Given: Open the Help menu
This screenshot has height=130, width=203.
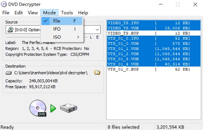Looking at the screenshot, I should (x=83, y=12).
